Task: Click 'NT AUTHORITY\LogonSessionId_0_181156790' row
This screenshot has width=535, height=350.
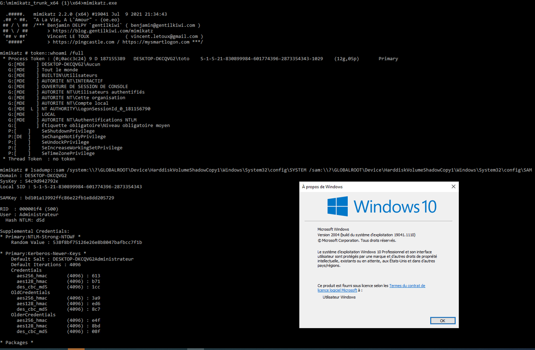Action: [79, 109]
